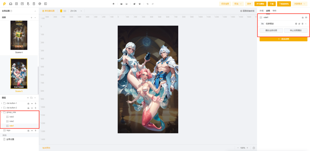Collapse the 全局设置 section chevron

35,11
